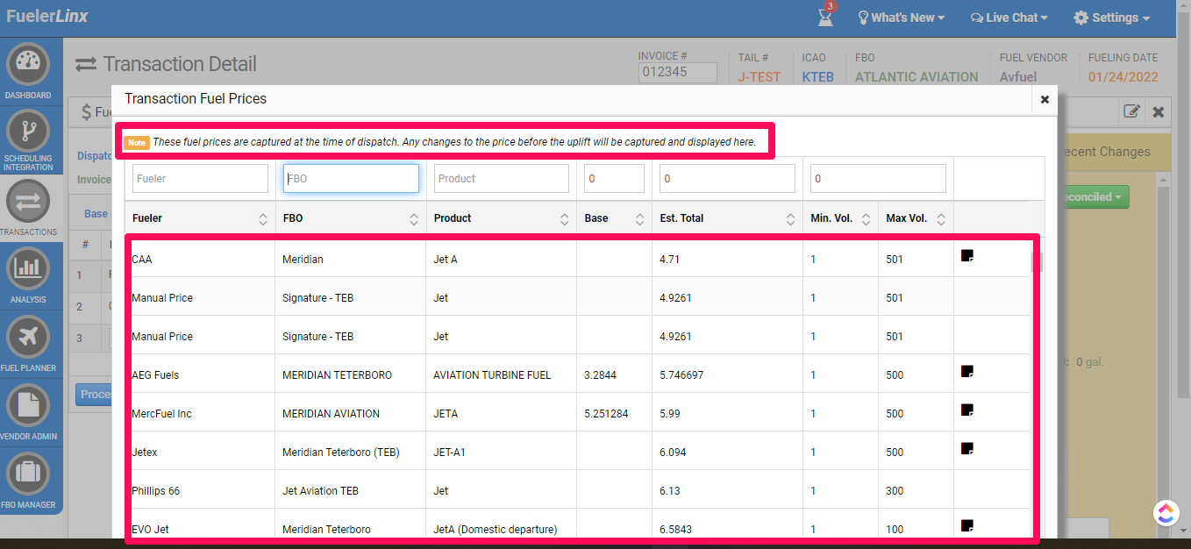The width and height of the screenshot is (1191, 549).
Task: Click the edit pencil icon in the background panel
Action: point(1132,111)
